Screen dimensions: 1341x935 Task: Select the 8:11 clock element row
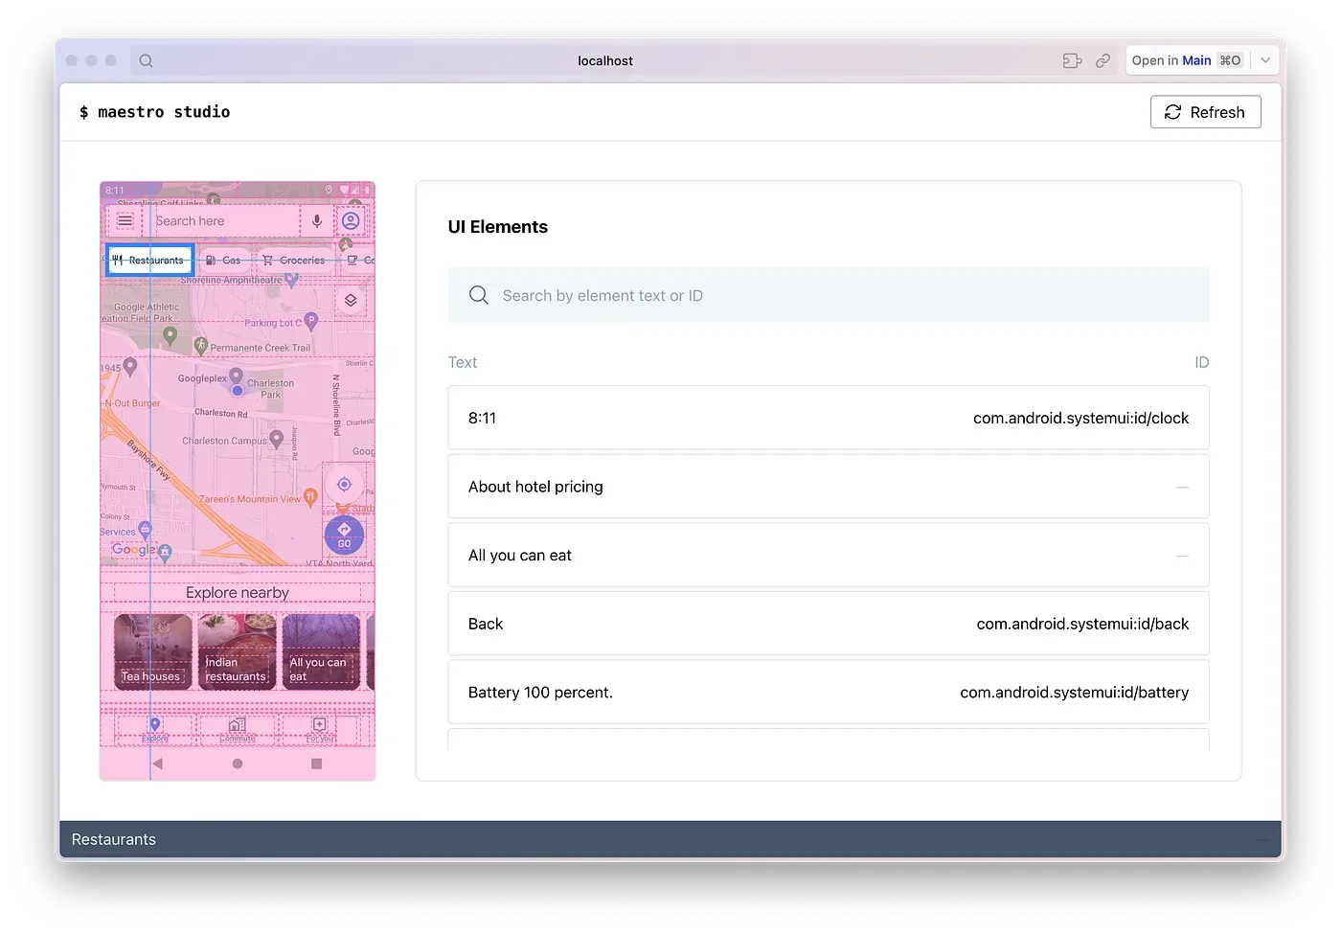click(x=829, y=418)
